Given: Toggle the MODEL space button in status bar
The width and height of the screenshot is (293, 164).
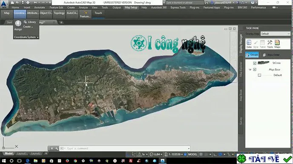Looking at the screenshot, I should point(192,154).
